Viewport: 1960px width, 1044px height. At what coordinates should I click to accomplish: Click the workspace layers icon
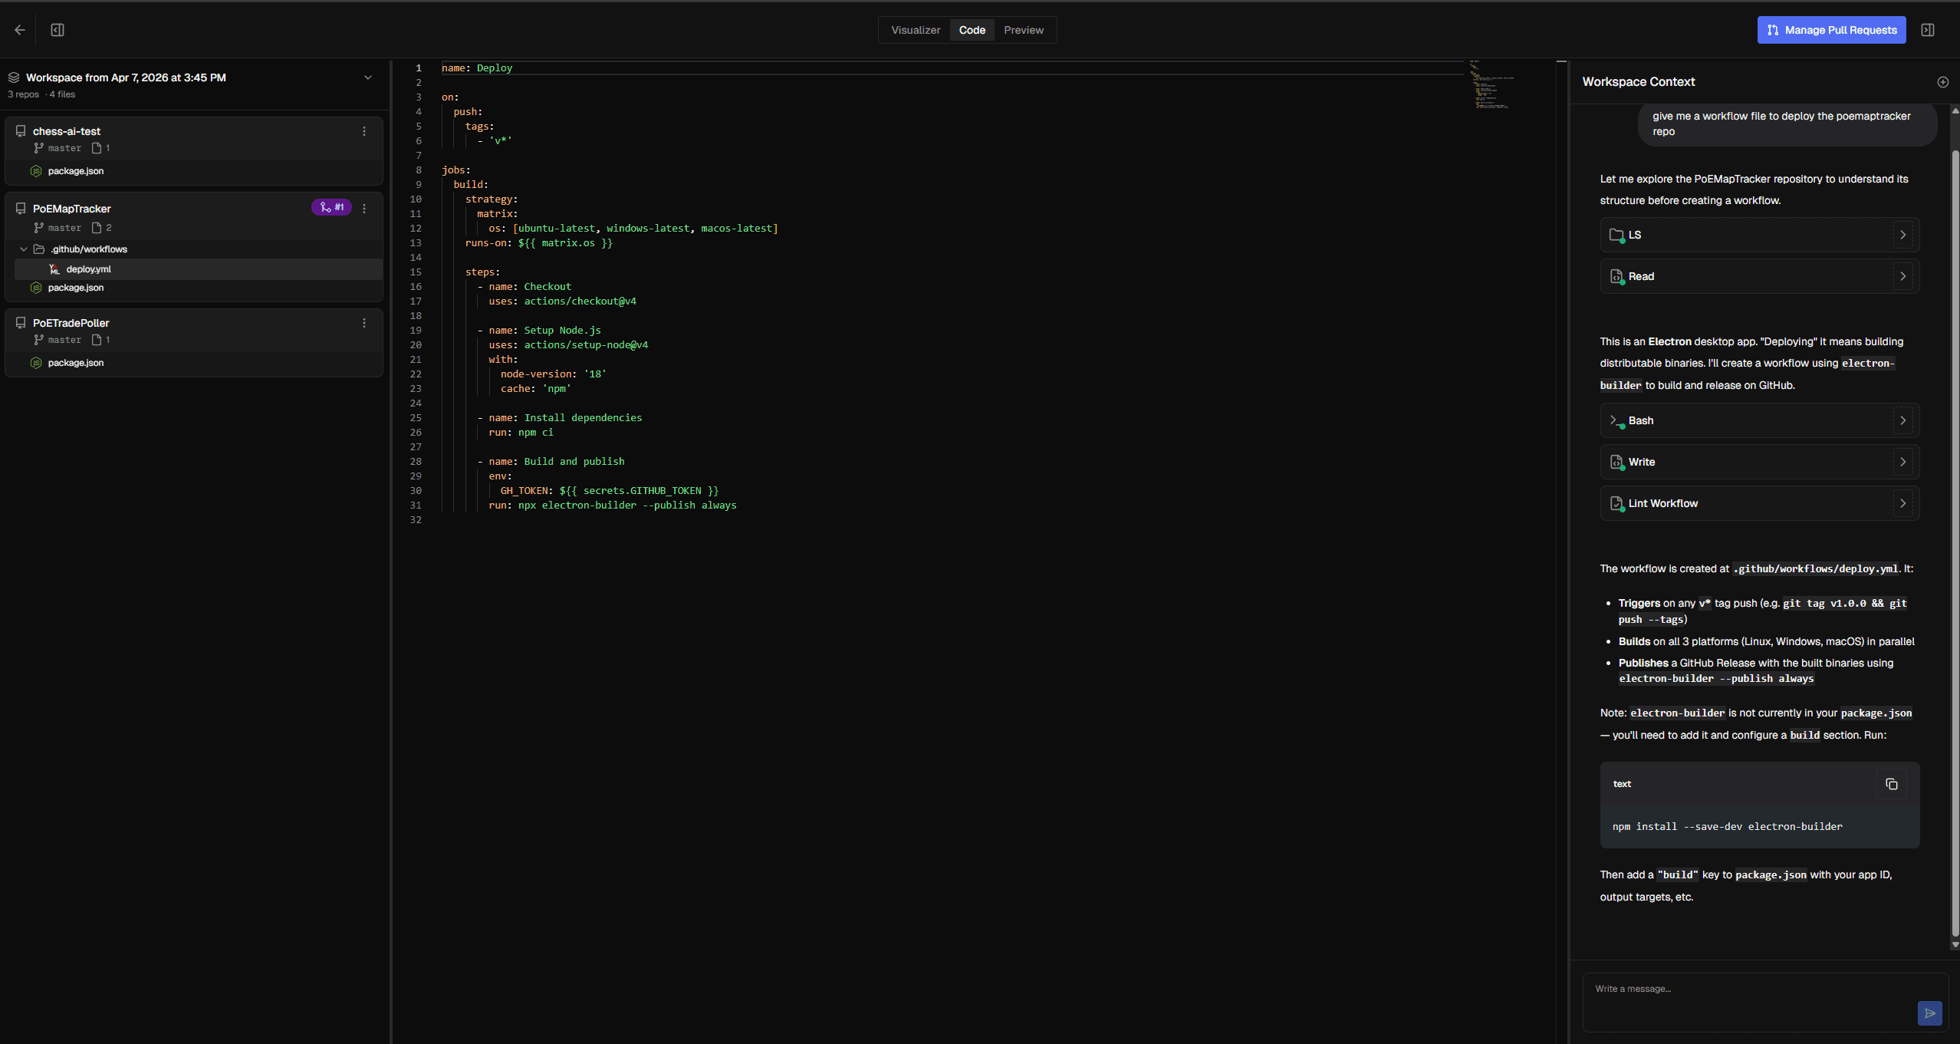coord(14,77)
